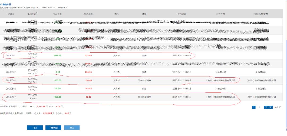This screenshot has width=287, height=136.
Task: Click the 记账日 column header
Action: (x=11, y=14)
